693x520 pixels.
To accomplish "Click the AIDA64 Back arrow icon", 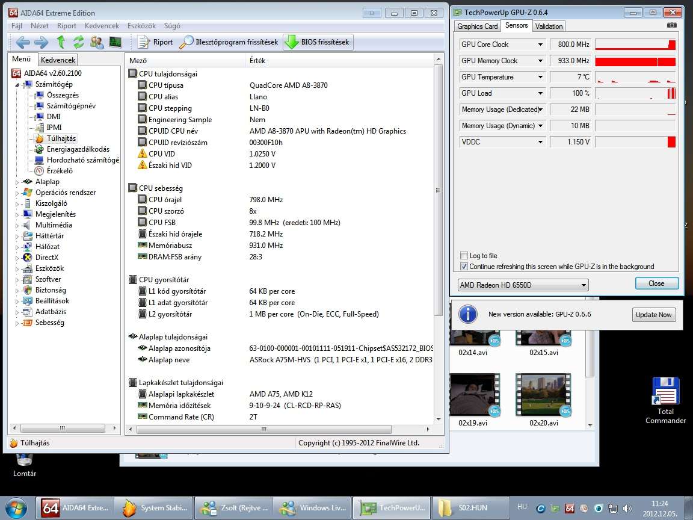I will [x=23, y=42].
